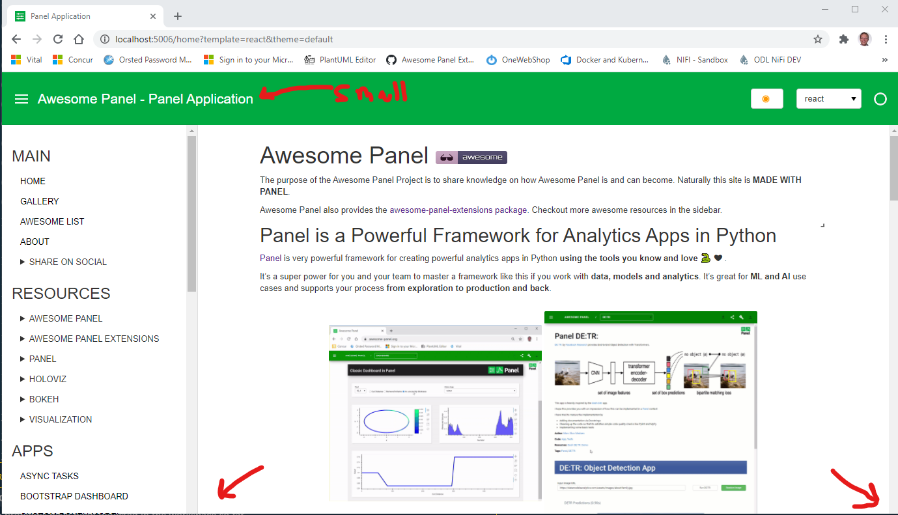Open the Classic Dashboard screenshot image
The height and width of the screenshot is (515, 898).
(x=435, y=411)
